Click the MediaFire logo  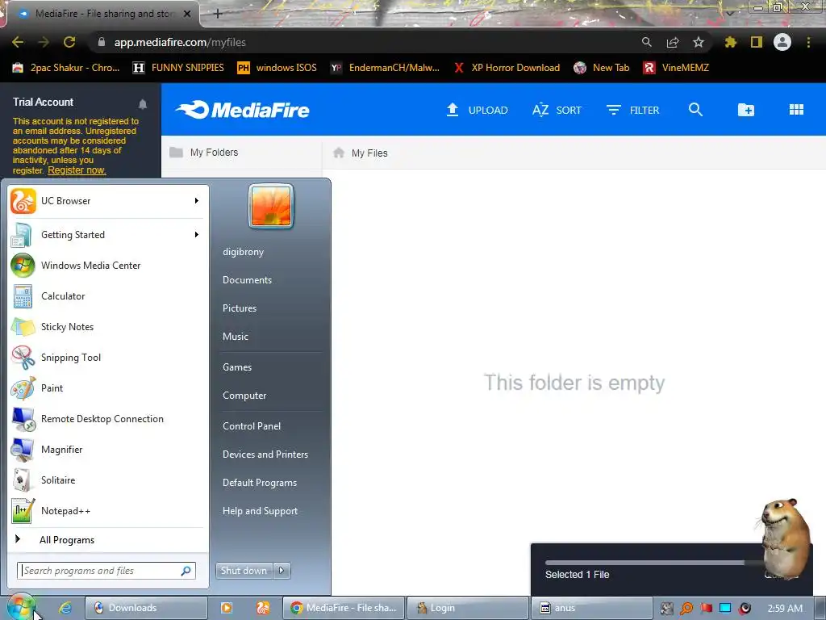tap(242, 110)
